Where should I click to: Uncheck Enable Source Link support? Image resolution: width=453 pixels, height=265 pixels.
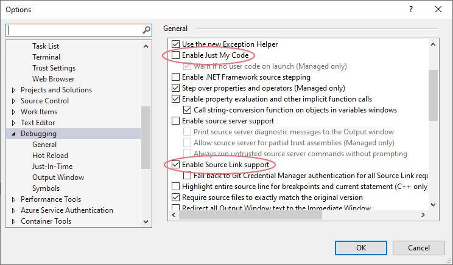click(x=176, y=165)
